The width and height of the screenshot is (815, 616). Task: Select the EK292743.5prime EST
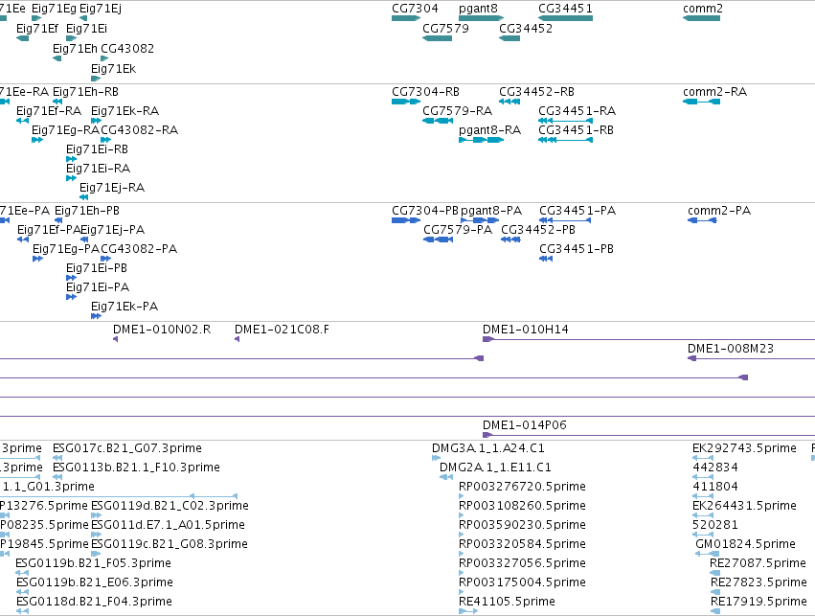pyautogui.click(x=703, y=458)
